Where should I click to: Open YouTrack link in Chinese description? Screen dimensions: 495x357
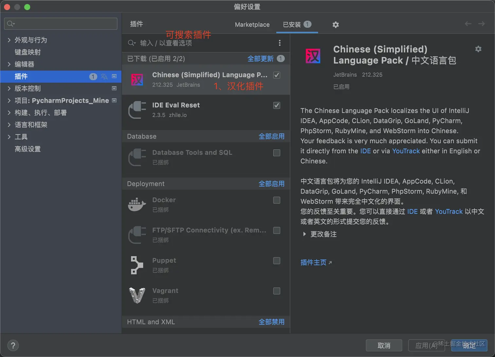pos(449,212)
